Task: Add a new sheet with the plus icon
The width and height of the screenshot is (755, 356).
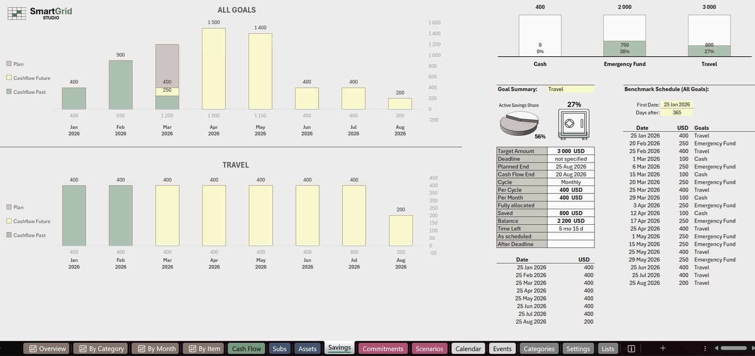Action: click(662, 347)
